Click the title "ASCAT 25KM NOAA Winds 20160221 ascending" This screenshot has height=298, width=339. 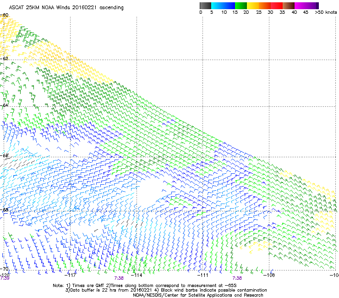pyautogui.click(x=66, y=8)
